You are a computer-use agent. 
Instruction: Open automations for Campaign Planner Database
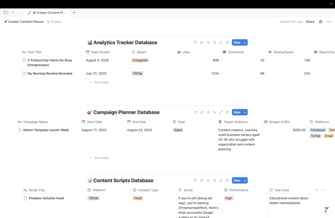pyautogui.click(x=208, y=112)
